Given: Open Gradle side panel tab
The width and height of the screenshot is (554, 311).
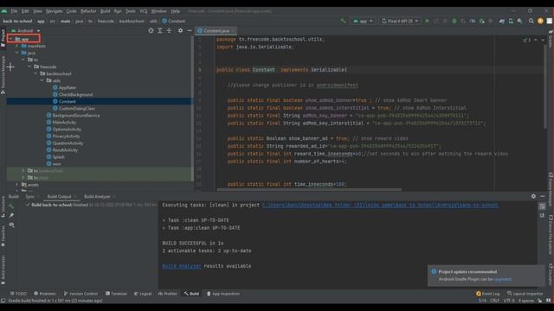Looking at the screenshot, I should [x=551, y=40].
